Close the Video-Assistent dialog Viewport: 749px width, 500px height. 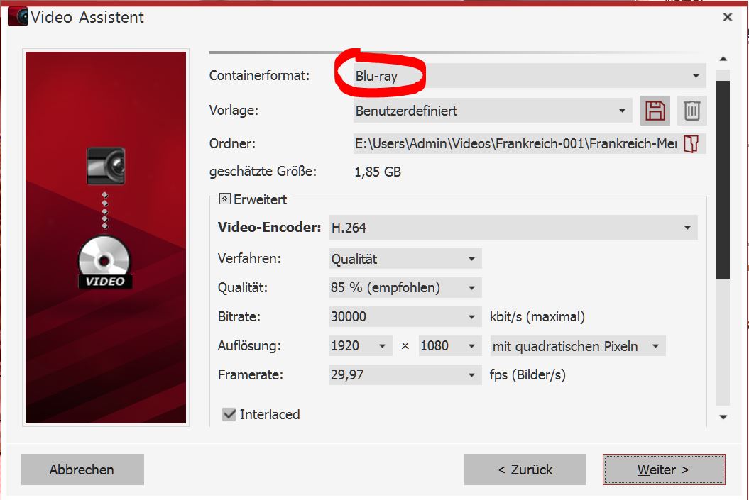pos(728,17)
